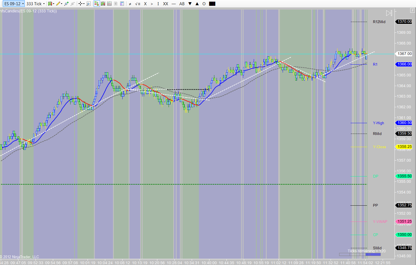Screen dimensions: 416x265
Task: Click the greater-than (>) toolbar symbol
Action: click(152, 4)
